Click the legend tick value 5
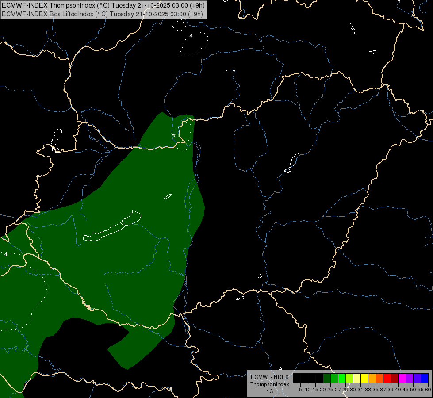This screenshot has width=433, height=398. 300,390
